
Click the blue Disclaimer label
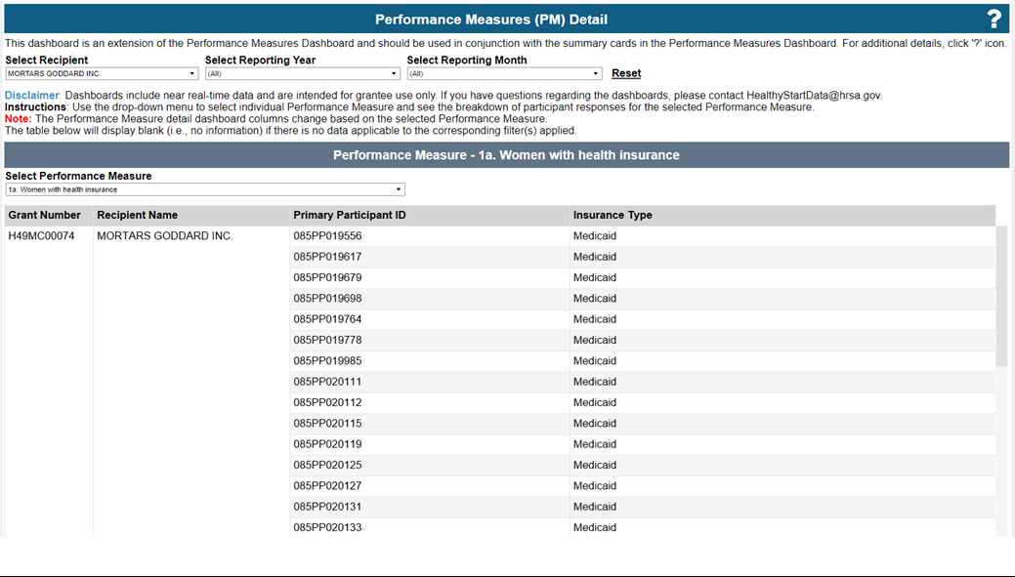(x=32, y=96)
